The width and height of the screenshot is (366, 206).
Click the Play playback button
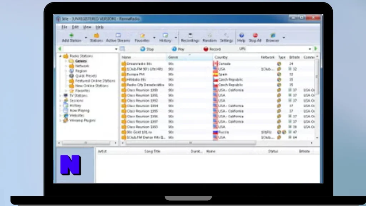[178, 49]
